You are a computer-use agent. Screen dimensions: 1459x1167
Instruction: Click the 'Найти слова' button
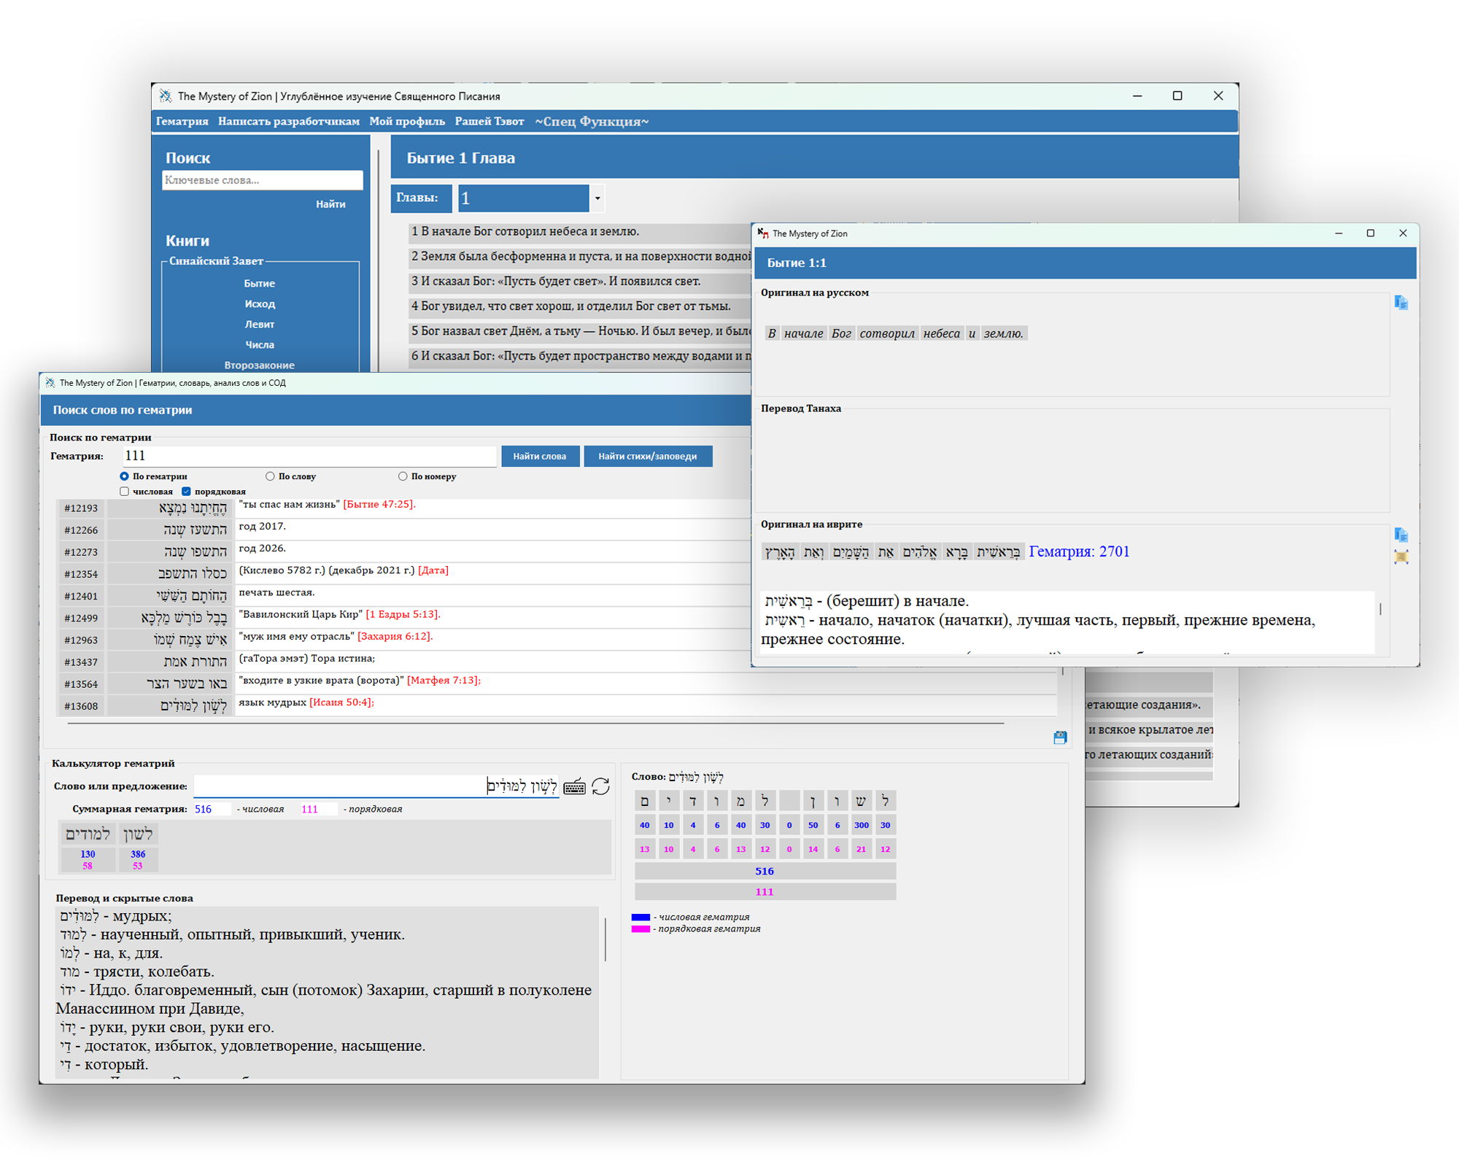(x=539, y=457)
